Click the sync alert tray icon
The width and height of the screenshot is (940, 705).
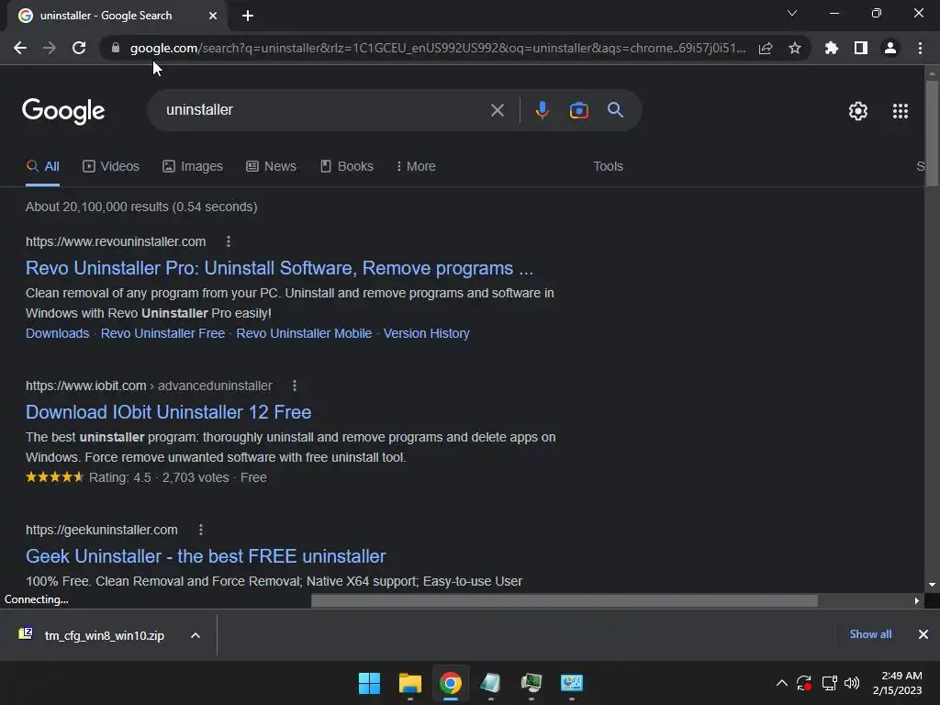pyautogui.click(x=804, y=683)
